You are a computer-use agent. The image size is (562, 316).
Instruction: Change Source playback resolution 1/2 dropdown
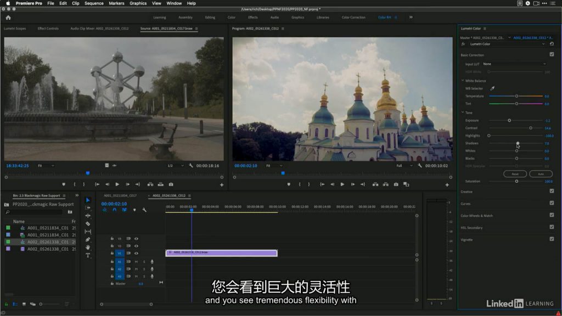click(176, 166)
